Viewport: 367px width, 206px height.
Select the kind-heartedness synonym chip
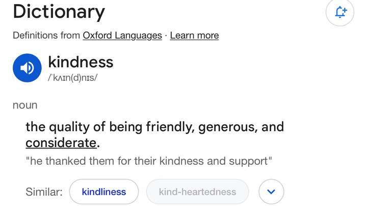click(198, 192)
